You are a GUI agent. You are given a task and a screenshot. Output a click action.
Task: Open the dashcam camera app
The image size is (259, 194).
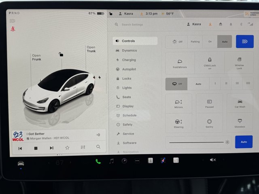point(124,161)
